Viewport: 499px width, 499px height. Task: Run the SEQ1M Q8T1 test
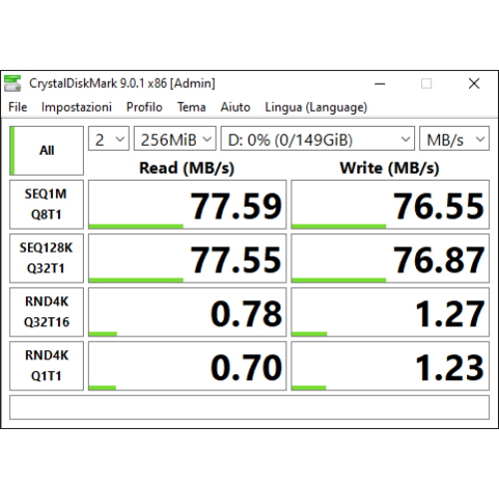[46, 205]
